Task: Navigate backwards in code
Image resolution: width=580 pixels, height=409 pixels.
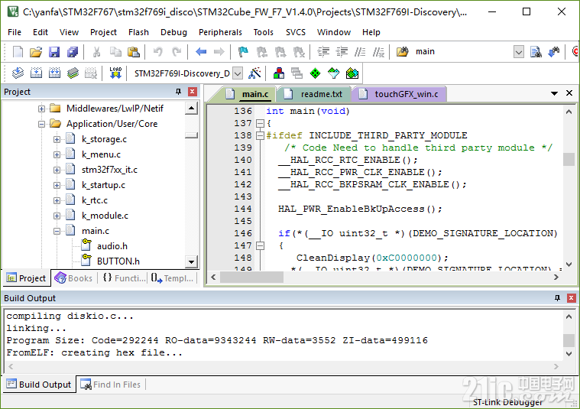Action: coord(201,52)
